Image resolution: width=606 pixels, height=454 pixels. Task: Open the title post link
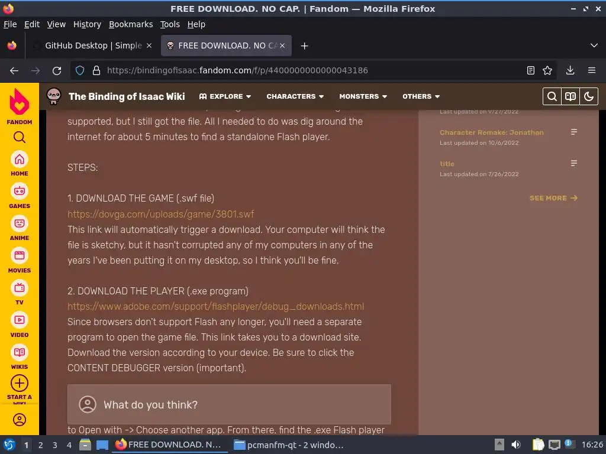447,164
